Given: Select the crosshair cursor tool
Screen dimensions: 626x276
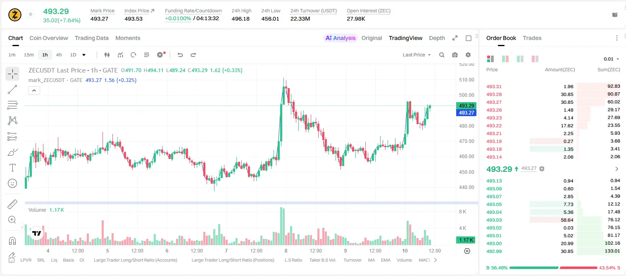Looking at the screenshot, I should [x=12, y=74].
